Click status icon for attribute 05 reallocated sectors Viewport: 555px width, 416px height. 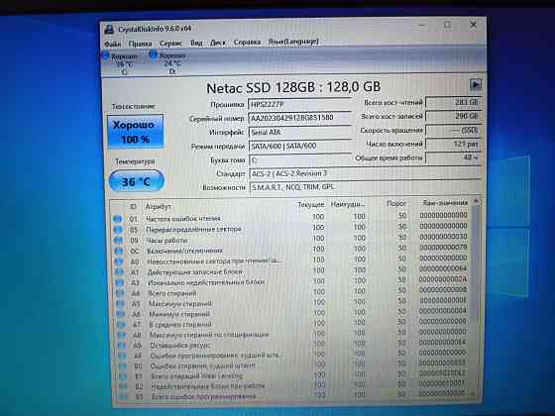coord(118,230)
